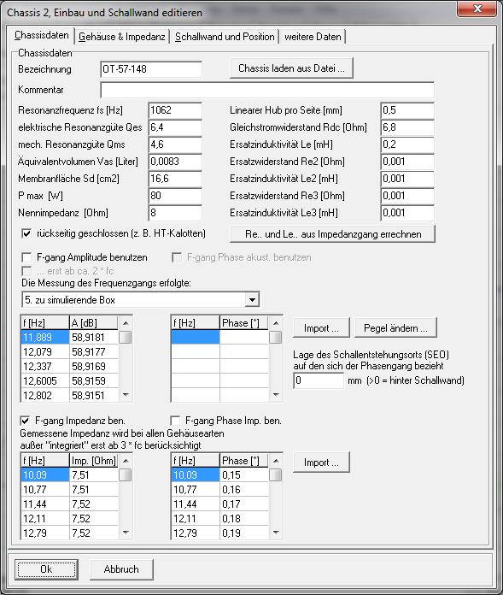Click the Ersatzinduktivität Le3 field
Viewport: 503px width, 595px height.
pos(407,213)
